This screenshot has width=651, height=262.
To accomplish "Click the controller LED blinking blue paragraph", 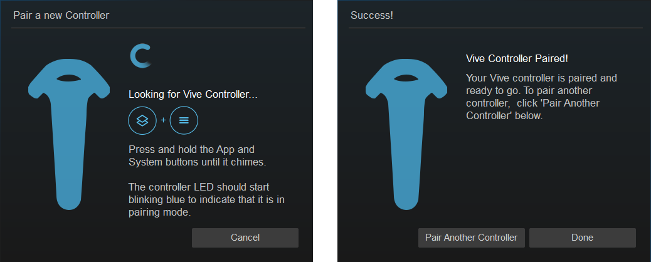I will click(x=206, y=200).
